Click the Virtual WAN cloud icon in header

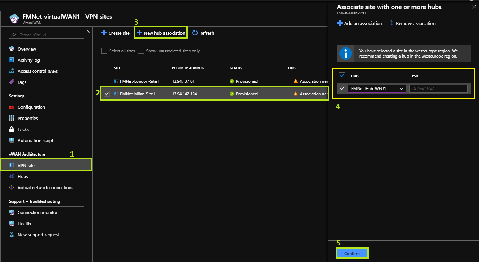point(14,19)
